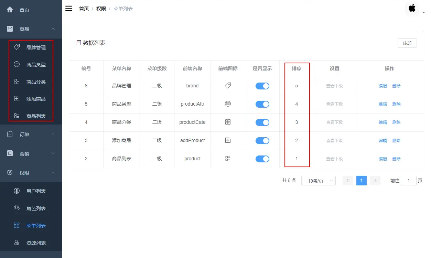Click the tag icon in the brand row

[228, 86]
